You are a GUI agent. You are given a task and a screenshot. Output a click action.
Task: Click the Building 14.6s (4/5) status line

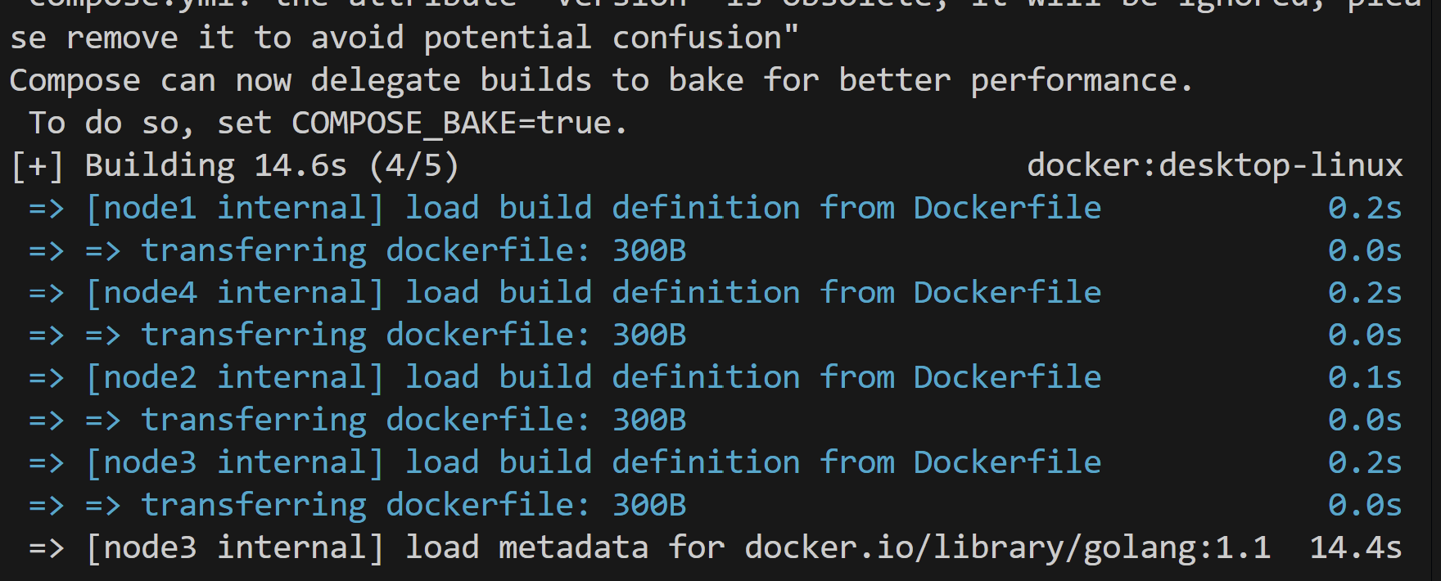tap(272, 166)
